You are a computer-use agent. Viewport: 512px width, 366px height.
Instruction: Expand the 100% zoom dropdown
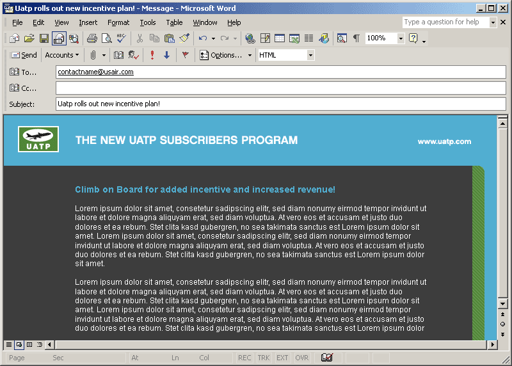pos(401,38)
